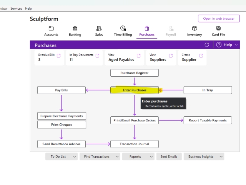Image resolution: width=246 pixels, height=185 pixels.
Task: Open In Tray Documents external link icon
Action: pyautogui.click(x=97, y=55)
